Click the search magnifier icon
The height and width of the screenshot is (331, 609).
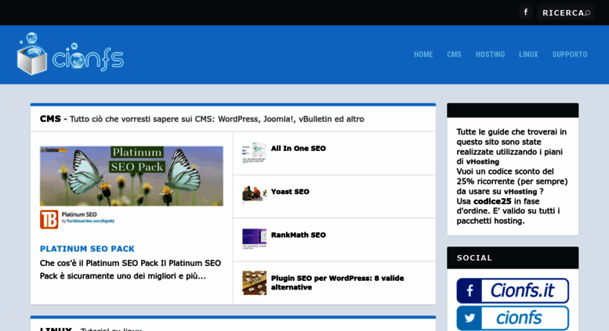588,13
